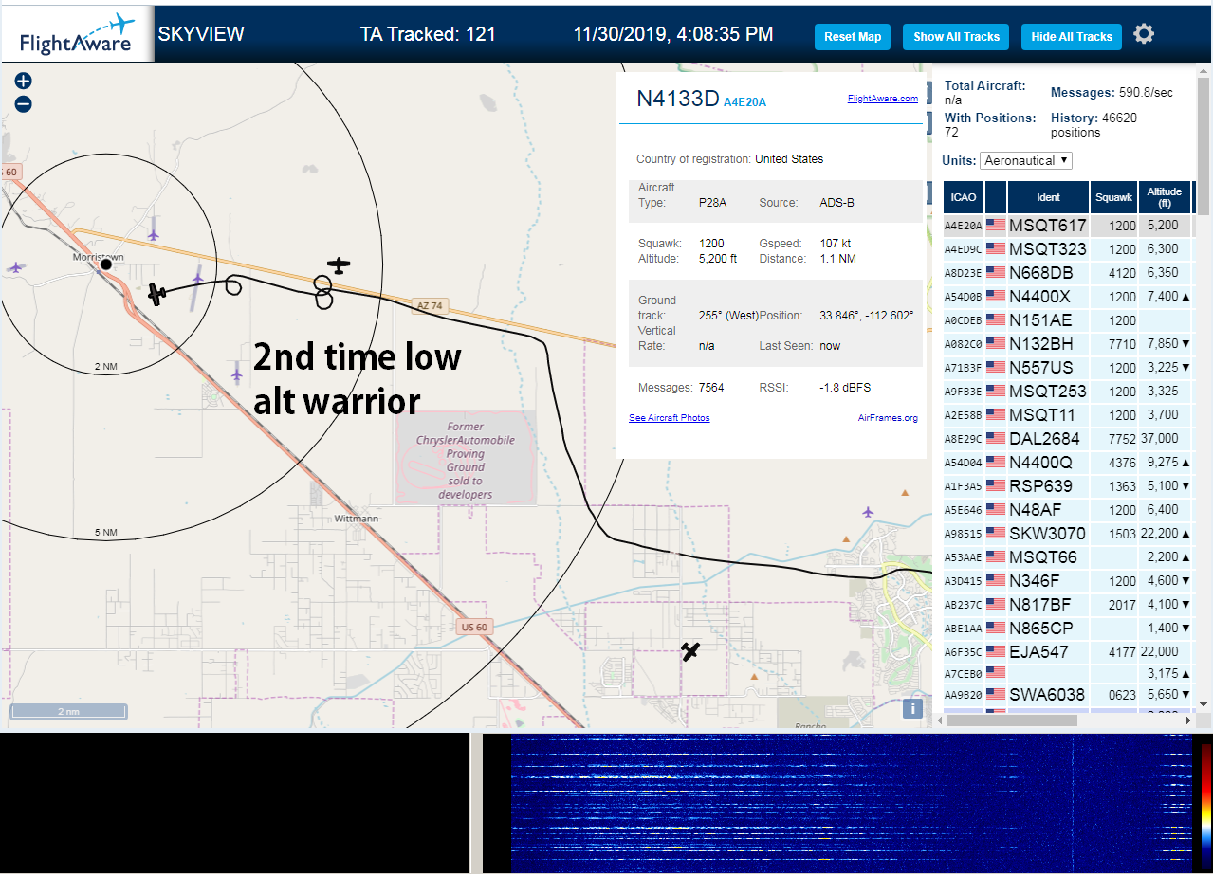Sort table by Altitude column

click(1165, 197)
